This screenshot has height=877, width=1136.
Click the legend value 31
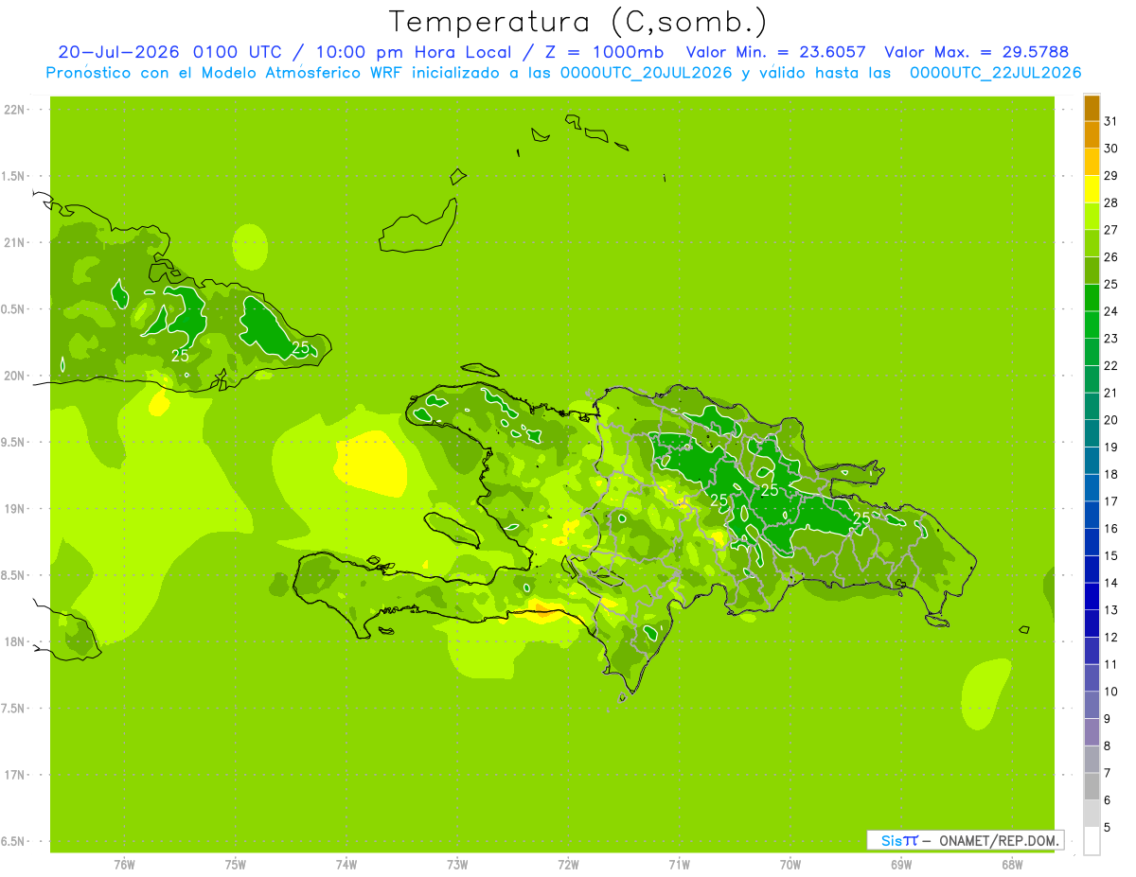tap(1110, 121)
